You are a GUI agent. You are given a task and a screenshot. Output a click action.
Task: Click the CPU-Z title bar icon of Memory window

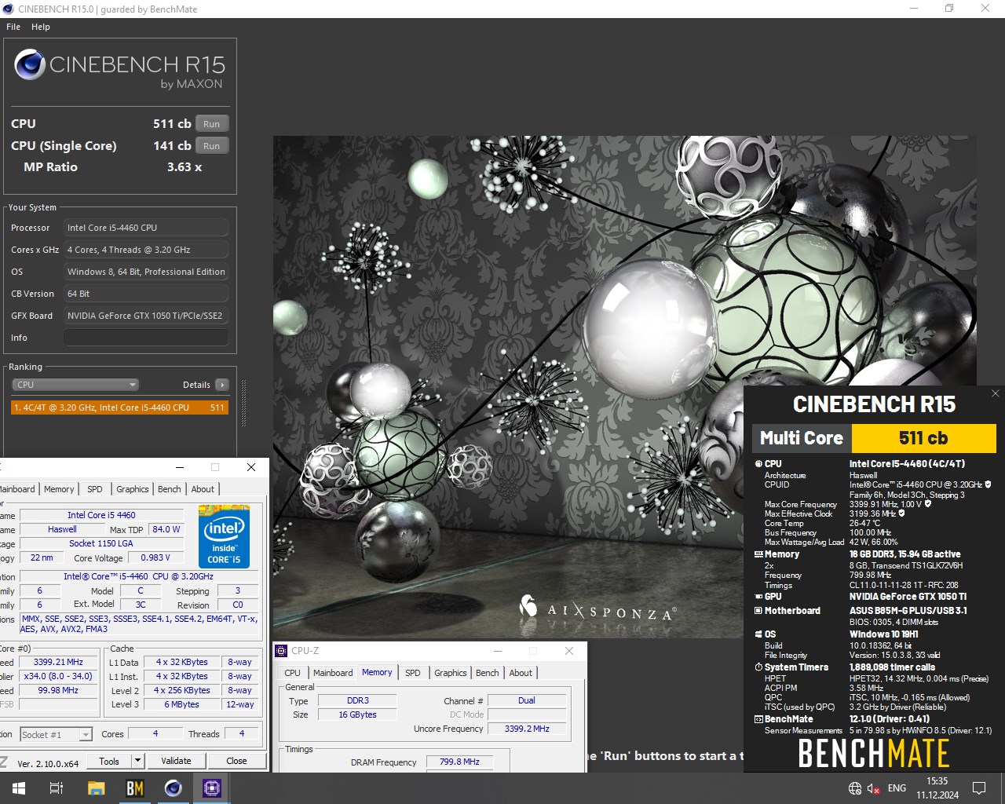[x=281, y=651]
